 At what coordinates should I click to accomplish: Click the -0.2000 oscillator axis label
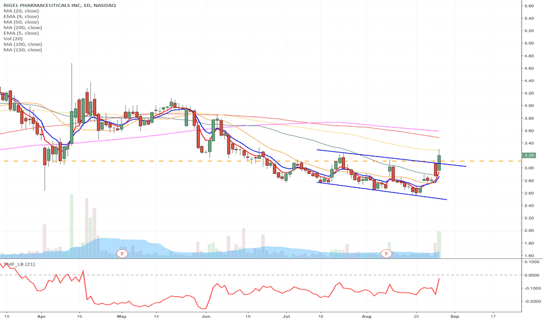pyautogui.click(x=531, y=301)
